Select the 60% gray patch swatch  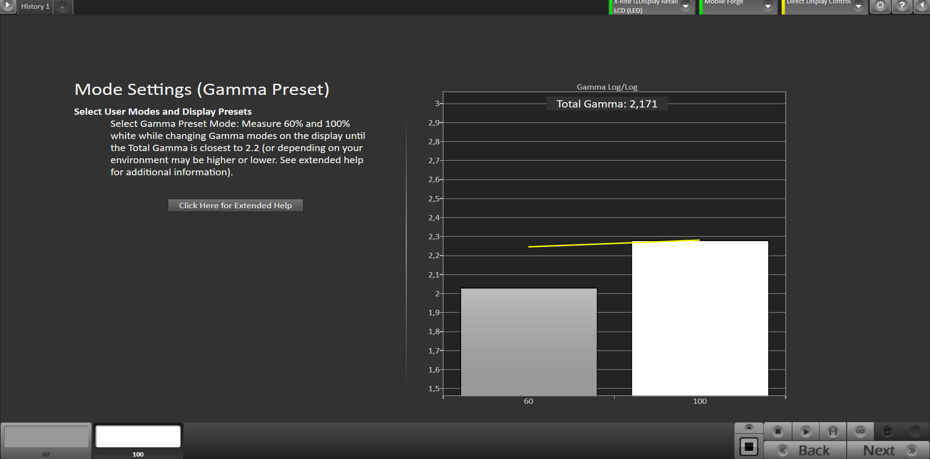[x=46, y=437]
